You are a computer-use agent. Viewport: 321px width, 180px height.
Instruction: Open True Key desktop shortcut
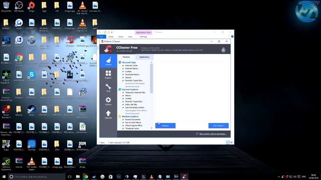click(x=32, y=145)
